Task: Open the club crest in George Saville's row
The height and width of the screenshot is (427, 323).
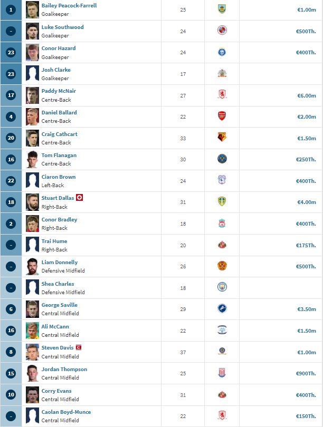Action: [x=222, y=308]
